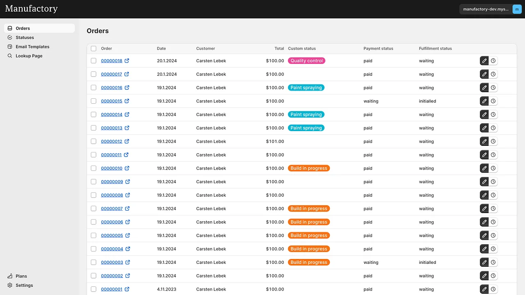Select the header checkbox to choose all orders
525x295 pixels.
pos(94,48)
